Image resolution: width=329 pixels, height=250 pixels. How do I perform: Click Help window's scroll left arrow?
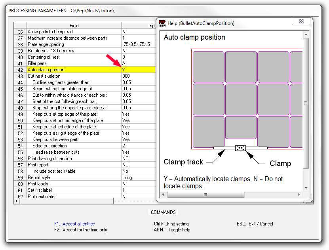[x=164, y=195]
